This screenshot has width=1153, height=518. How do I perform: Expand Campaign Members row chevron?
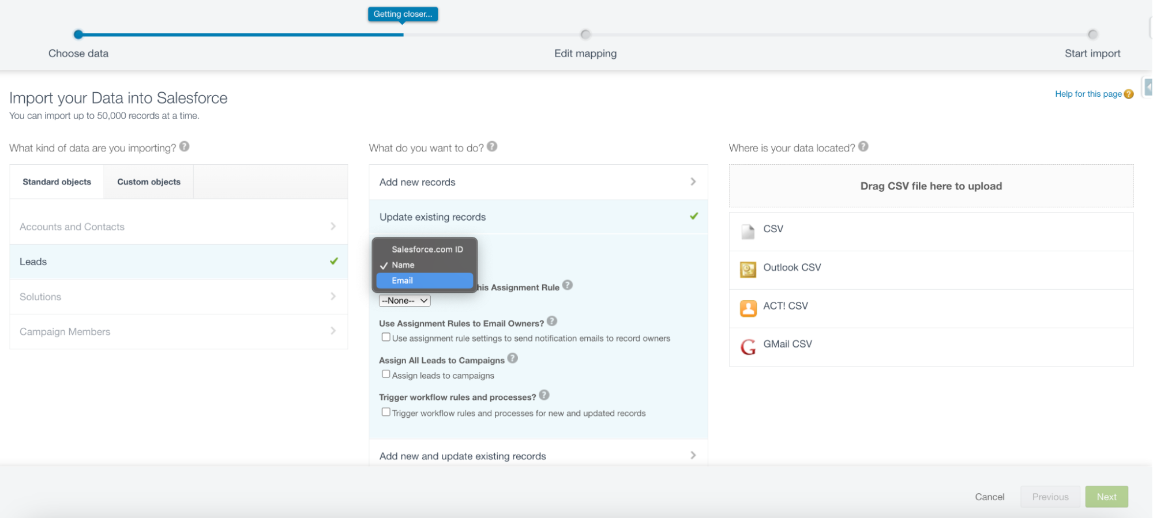[333, 331]
